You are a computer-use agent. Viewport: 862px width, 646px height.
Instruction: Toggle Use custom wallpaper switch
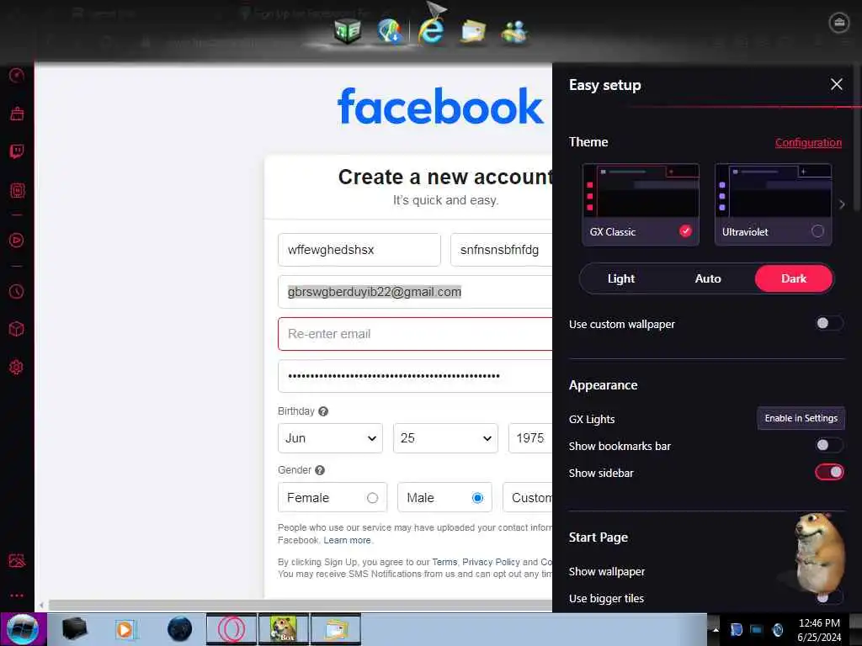(829, 323)
